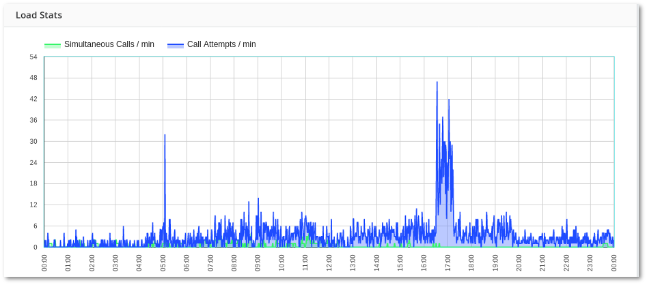Click the Load Stats panel title

(x=39, y=15)
